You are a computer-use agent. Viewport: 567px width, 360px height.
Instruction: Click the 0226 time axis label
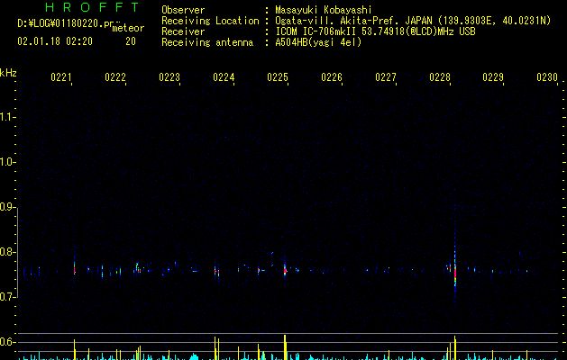pos(332,77)
